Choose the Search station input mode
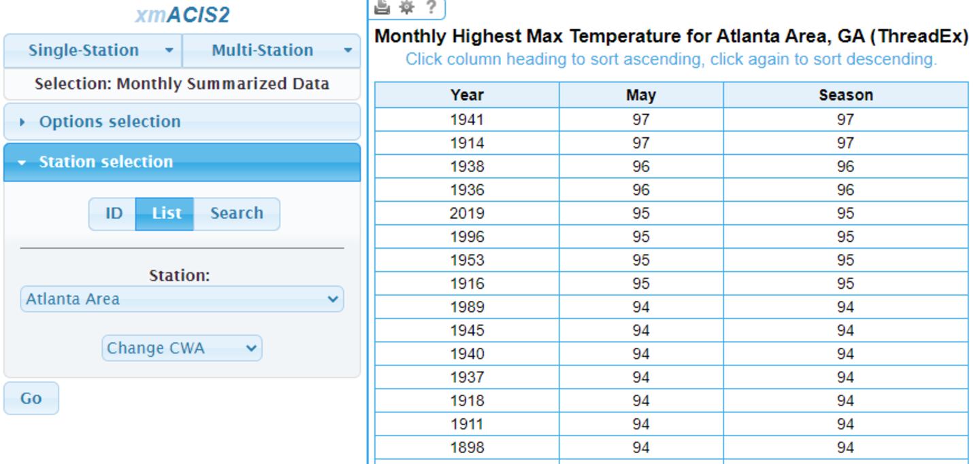Screen dimensions: 980x464 236,213
